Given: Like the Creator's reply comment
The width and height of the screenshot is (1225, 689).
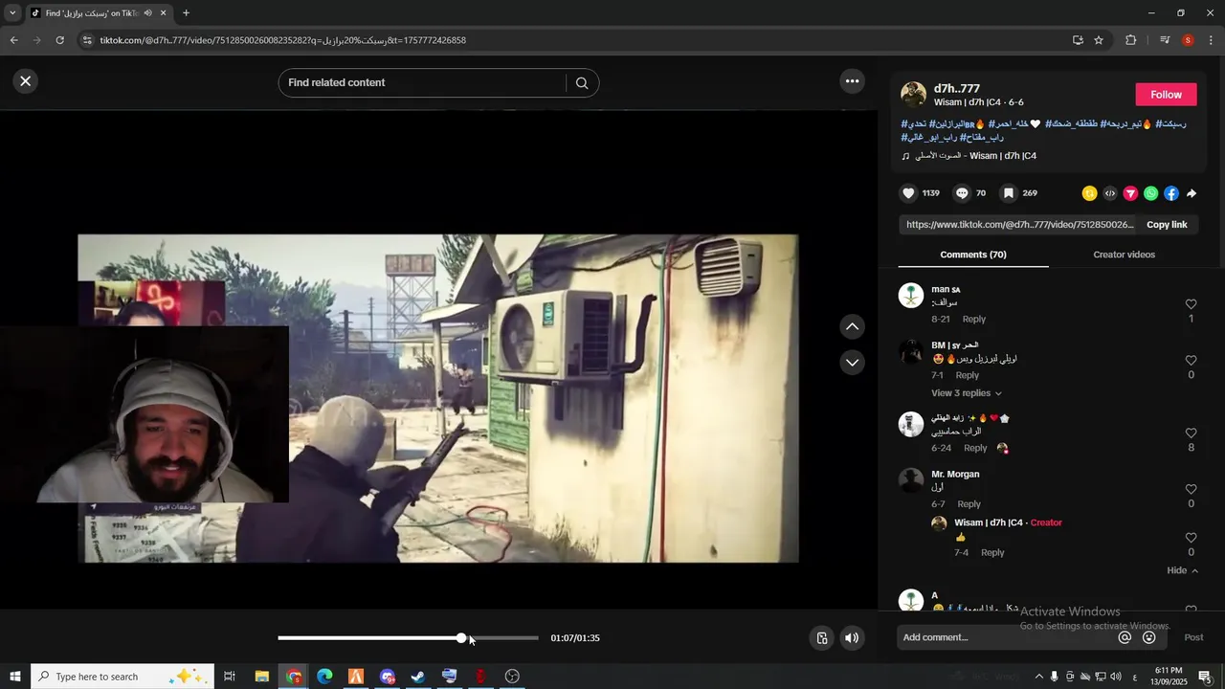Looking at the screenshot, I should [x=1191, y=538].
